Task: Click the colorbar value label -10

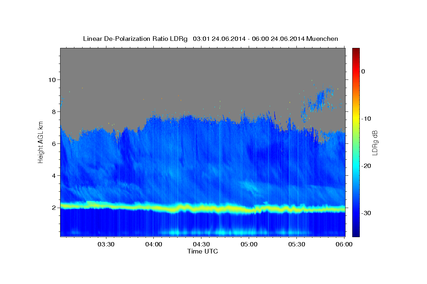Action: coord(367,119)
